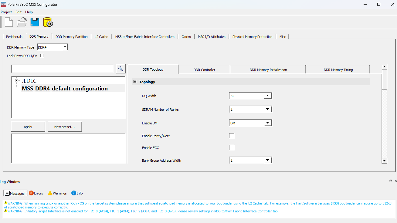Viewport: 397px width, 223px height.
Task: Open the Edit menu
Action: (x=19, y=12)
